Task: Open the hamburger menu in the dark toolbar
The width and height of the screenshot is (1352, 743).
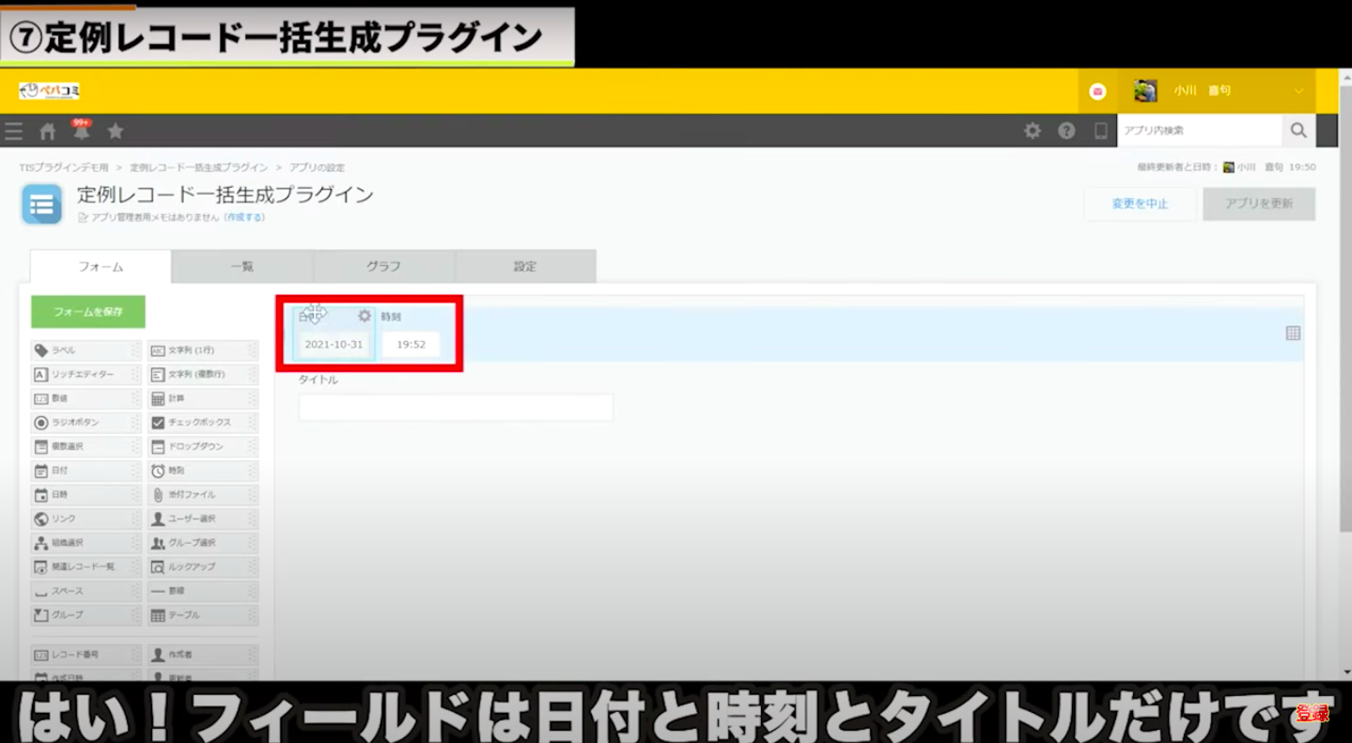Action: point(14,132)
